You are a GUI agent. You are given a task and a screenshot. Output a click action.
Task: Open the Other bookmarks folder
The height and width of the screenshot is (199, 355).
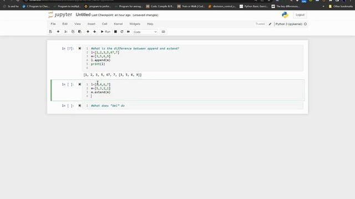click(341, 6)
